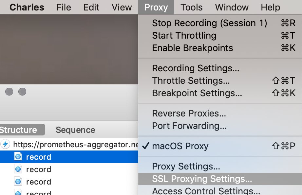Open the Window menu in menu bar

[x=232, y=7]
